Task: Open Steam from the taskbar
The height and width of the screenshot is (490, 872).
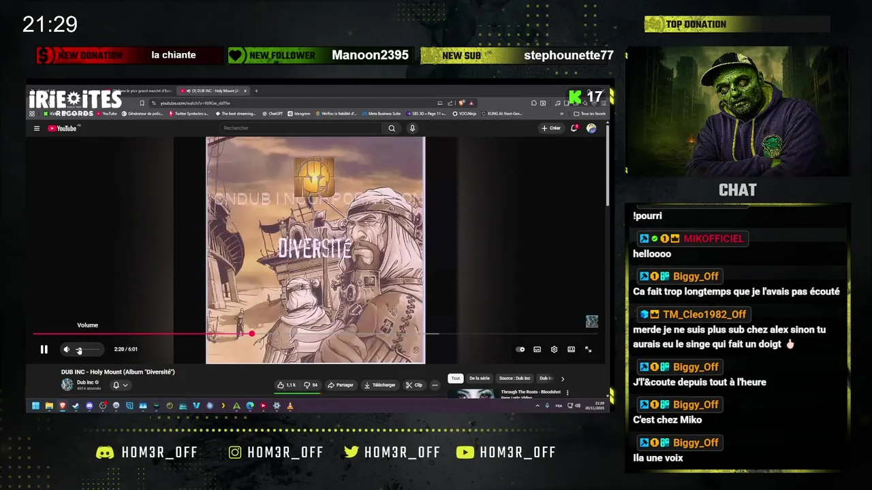Action: coord(76,406)
